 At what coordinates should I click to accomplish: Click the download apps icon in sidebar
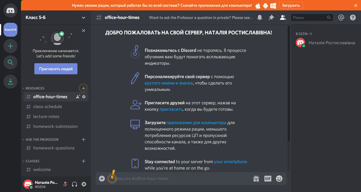[10, 82]
